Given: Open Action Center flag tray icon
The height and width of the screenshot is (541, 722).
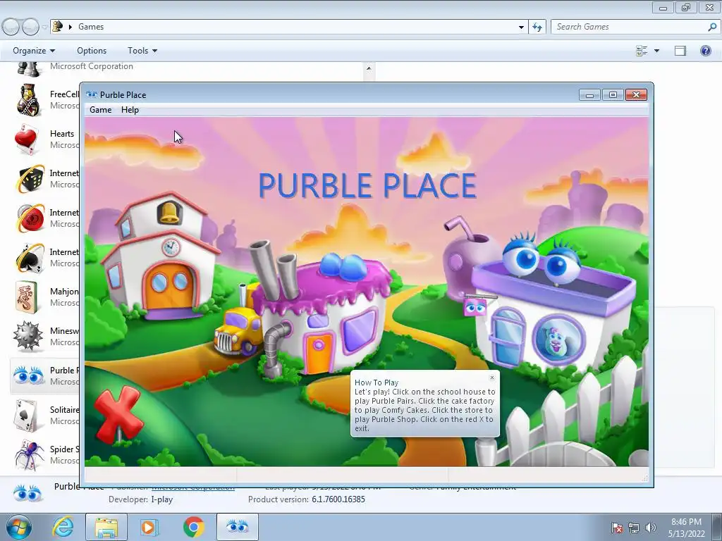Looking at the screenshot, I should [616, 528].
